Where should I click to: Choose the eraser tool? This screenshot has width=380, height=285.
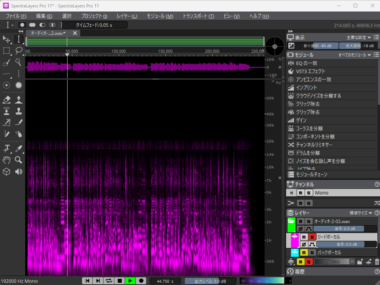(6, 99)
